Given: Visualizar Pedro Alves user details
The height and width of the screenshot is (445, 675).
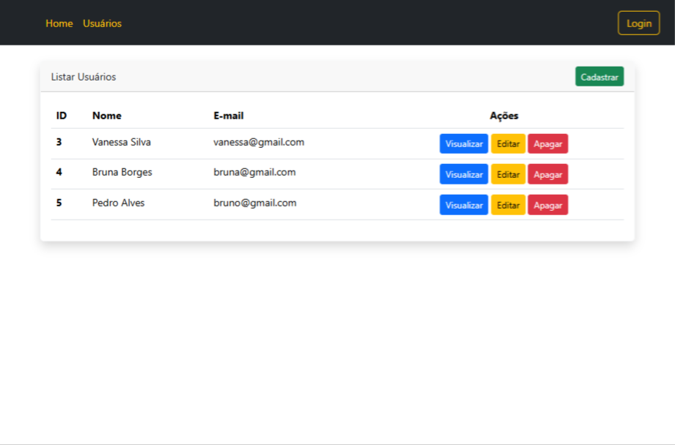Looking at the screenshot, I should [x=463, y=206].
